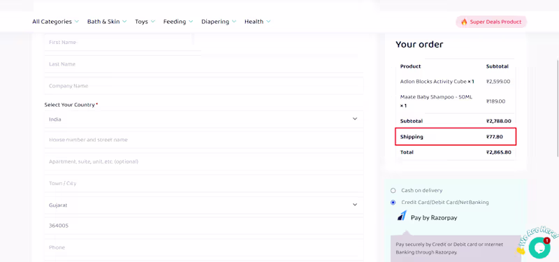Screen dimensions: 559x262
Task: Focus House number and street name field
Action: 204,140
